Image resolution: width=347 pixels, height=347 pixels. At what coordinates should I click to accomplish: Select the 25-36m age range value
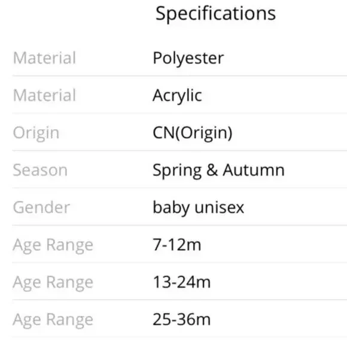182,319
